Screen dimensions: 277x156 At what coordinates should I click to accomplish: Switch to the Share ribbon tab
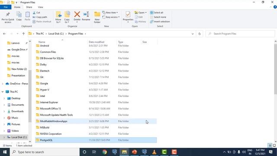(29, 7)
